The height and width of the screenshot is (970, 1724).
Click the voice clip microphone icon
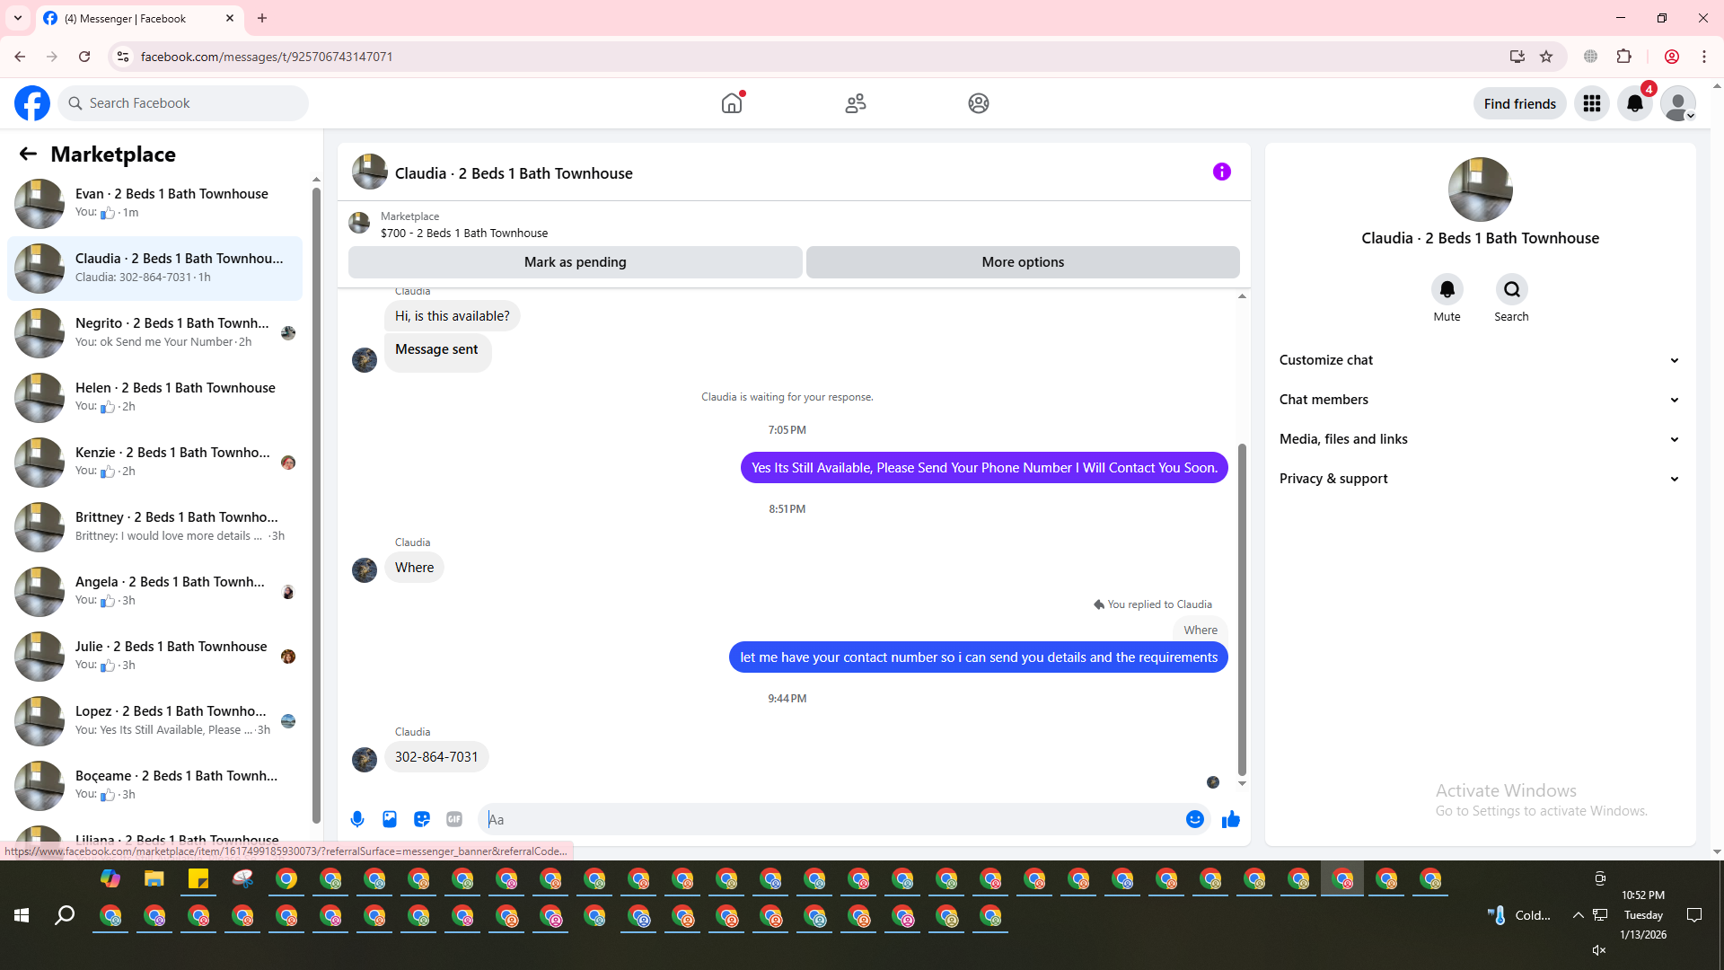357,819
